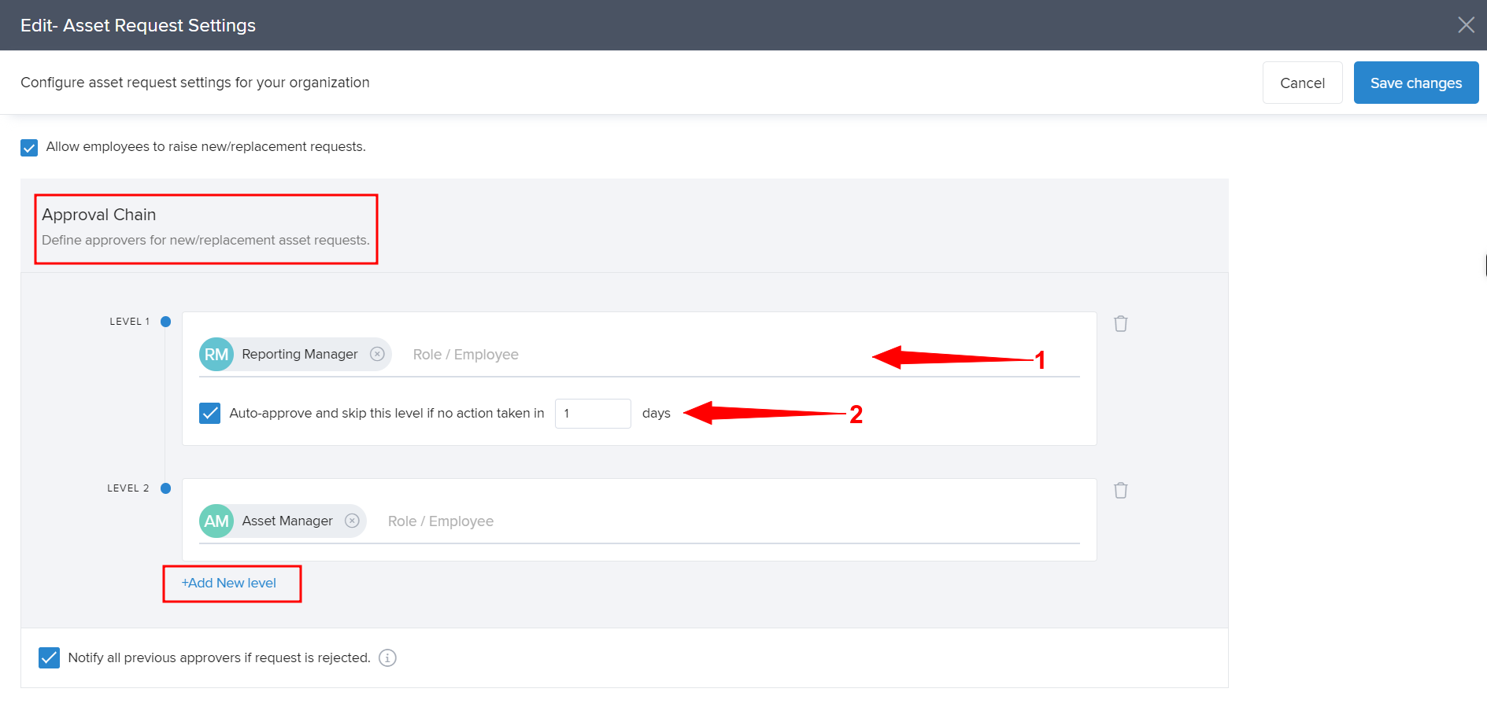Viewport: 1487px width, 707px height.
Task: Remove Asset Manager approver with x icon
Action: [352, 521]
